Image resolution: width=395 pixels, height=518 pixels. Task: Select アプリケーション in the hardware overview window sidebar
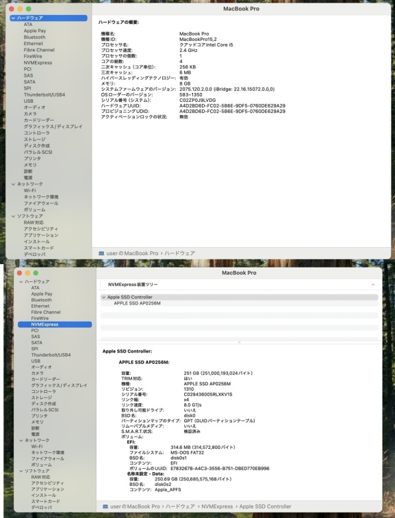[x=41, y=235]
